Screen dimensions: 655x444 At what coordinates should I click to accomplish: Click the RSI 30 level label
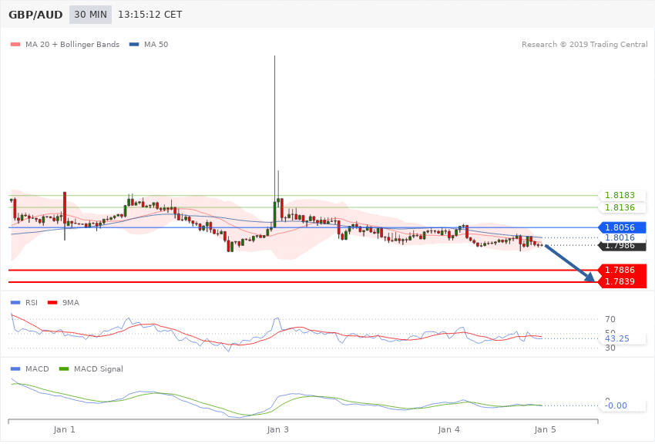610,348
